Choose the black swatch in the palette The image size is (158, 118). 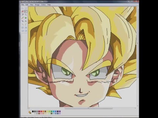[x=33, y=111]
